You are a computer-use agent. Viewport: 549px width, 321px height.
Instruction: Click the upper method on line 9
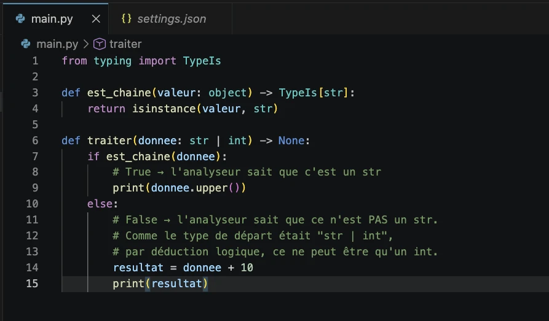click(x=212, y=188)
